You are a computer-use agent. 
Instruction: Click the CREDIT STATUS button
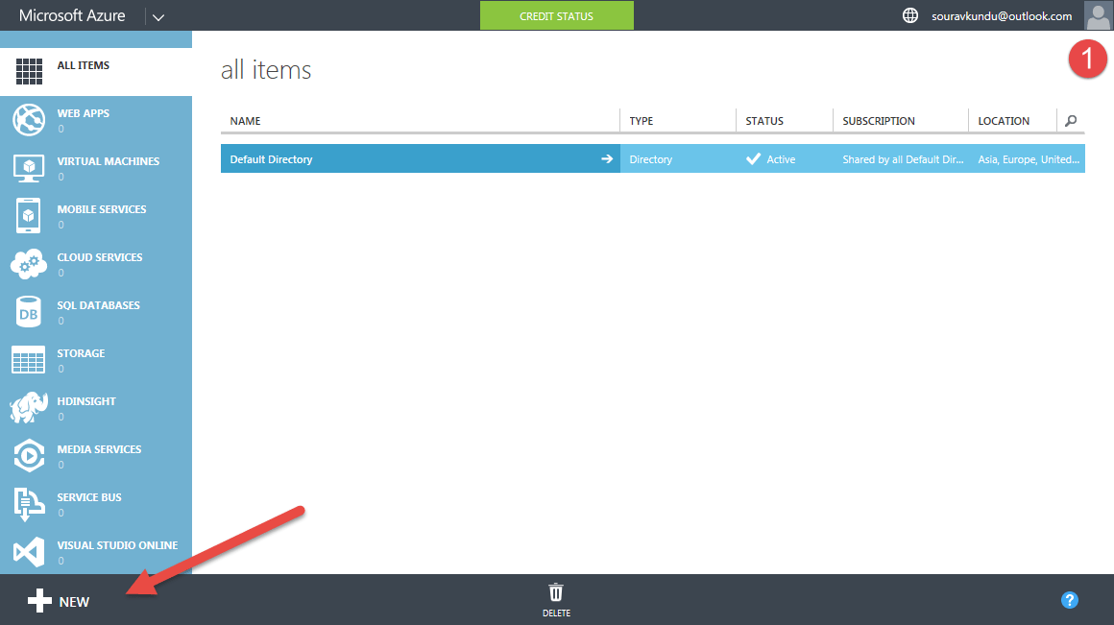[556, 15]
